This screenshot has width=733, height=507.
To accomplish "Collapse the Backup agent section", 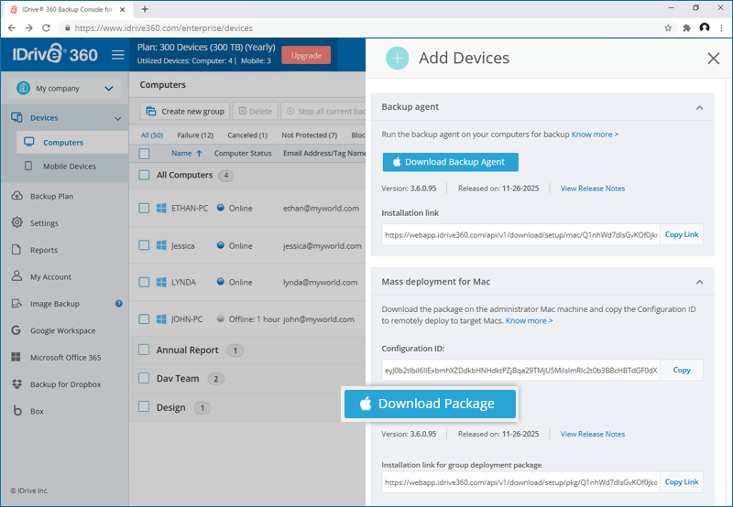I will [699, 108].
